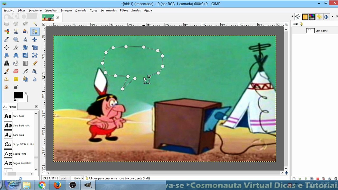This screenshot has height=190, width=338.
Task: Close the bbb1 image tab
Action: 57,17
